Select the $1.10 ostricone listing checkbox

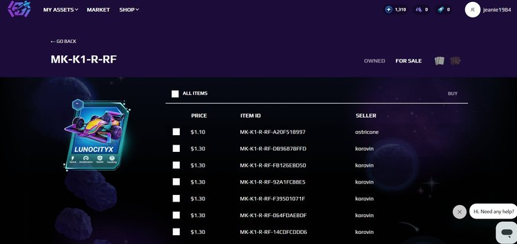pos(176,132)
